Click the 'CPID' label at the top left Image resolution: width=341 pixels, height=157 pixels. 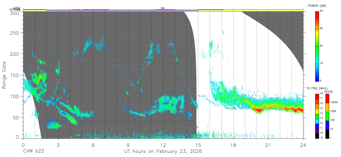[17, 8]
